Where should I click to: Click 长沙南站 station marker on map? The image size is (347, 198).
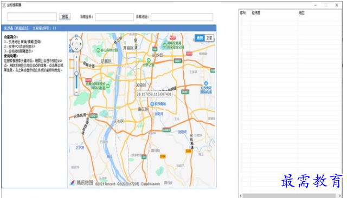coord(152,104)
